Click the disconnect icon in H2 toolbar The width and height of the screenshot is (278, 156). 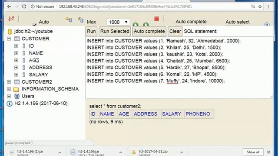pyautogui.click(x=11, y=18)
